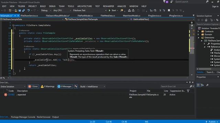The width and height of the screenshot is (220, 123).
Task: Expand the Domain folder
Action: click(198, 35)
